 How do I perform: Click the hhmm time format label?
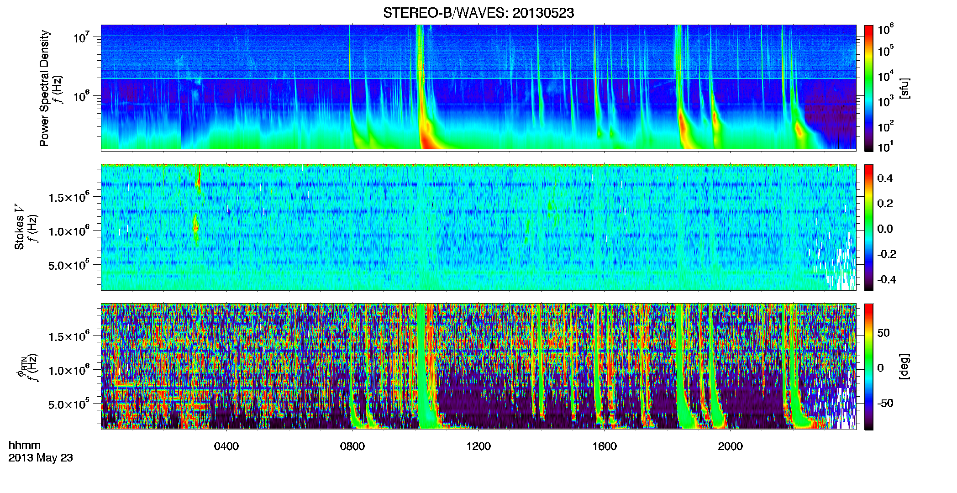[x=25, y=445]
